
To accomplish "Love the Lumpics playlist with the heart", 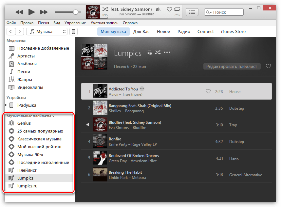I will click(x=268, y=66).
